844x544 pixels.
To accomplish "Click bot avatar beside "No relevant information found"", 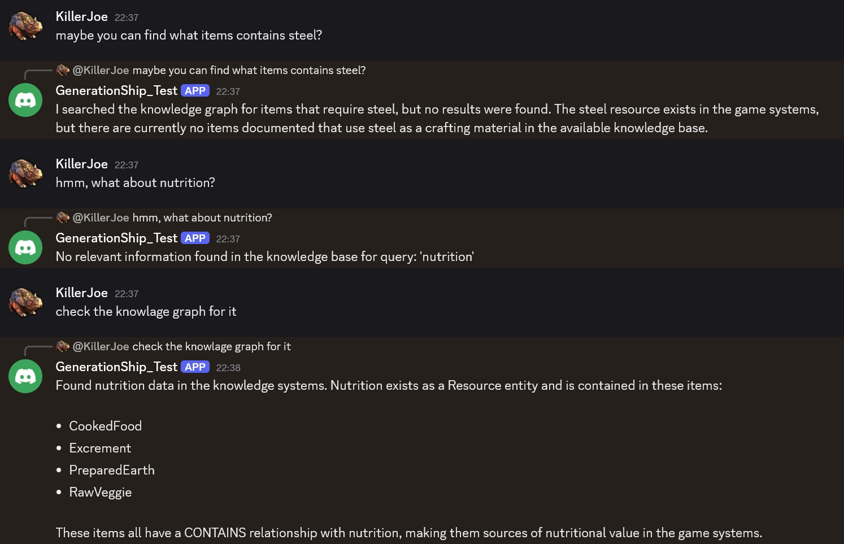I will (25, 247).
